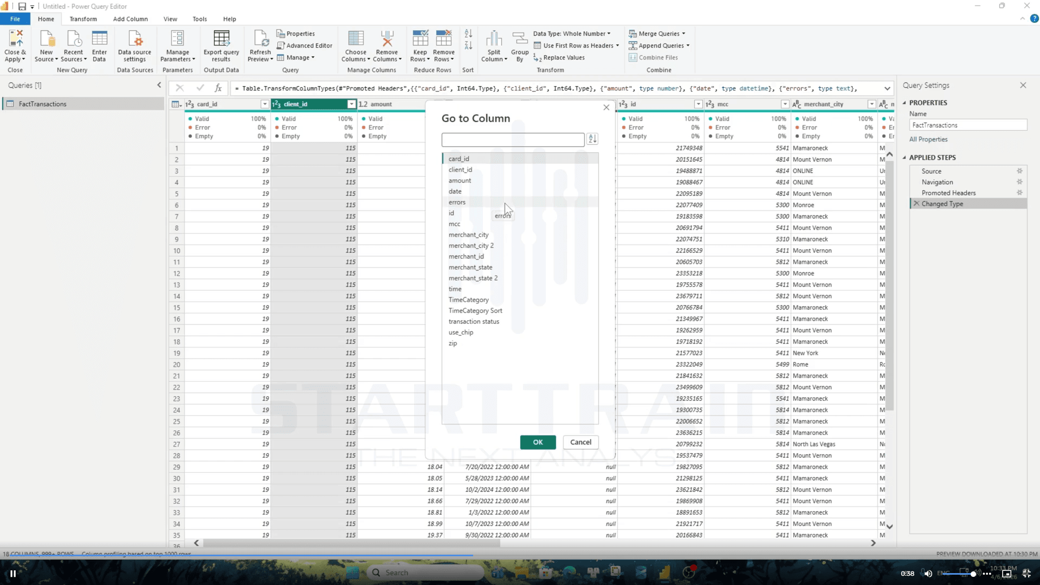
Task: Click the Remove Rows icon
Action: pos(444,39)
